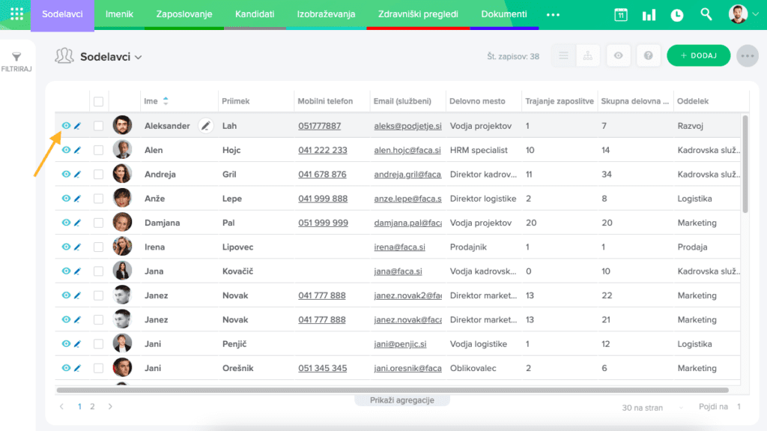Image resolution: width=767 pixels, height=431 pixels.
Task: Tick the select-all checkbox in the table header
Action: pos(98,101)
